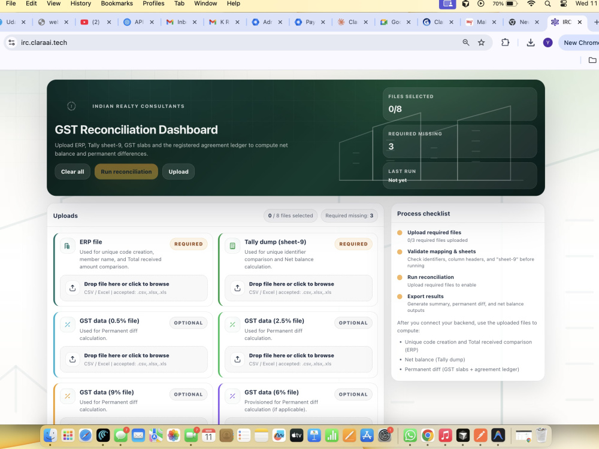Open the Profiles menu

click(x=153, y=4)
